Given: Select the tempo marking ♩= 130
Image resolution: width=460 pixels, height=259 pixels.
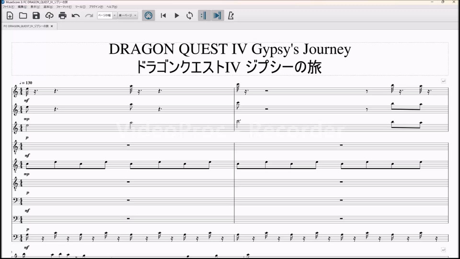Looking at the screenshot, I should [26, 83].
